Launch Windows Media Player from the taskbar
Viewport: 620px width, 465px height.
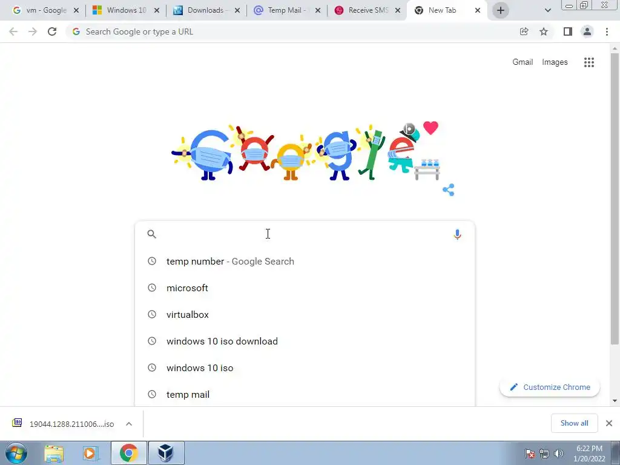[x=90, y=453]
